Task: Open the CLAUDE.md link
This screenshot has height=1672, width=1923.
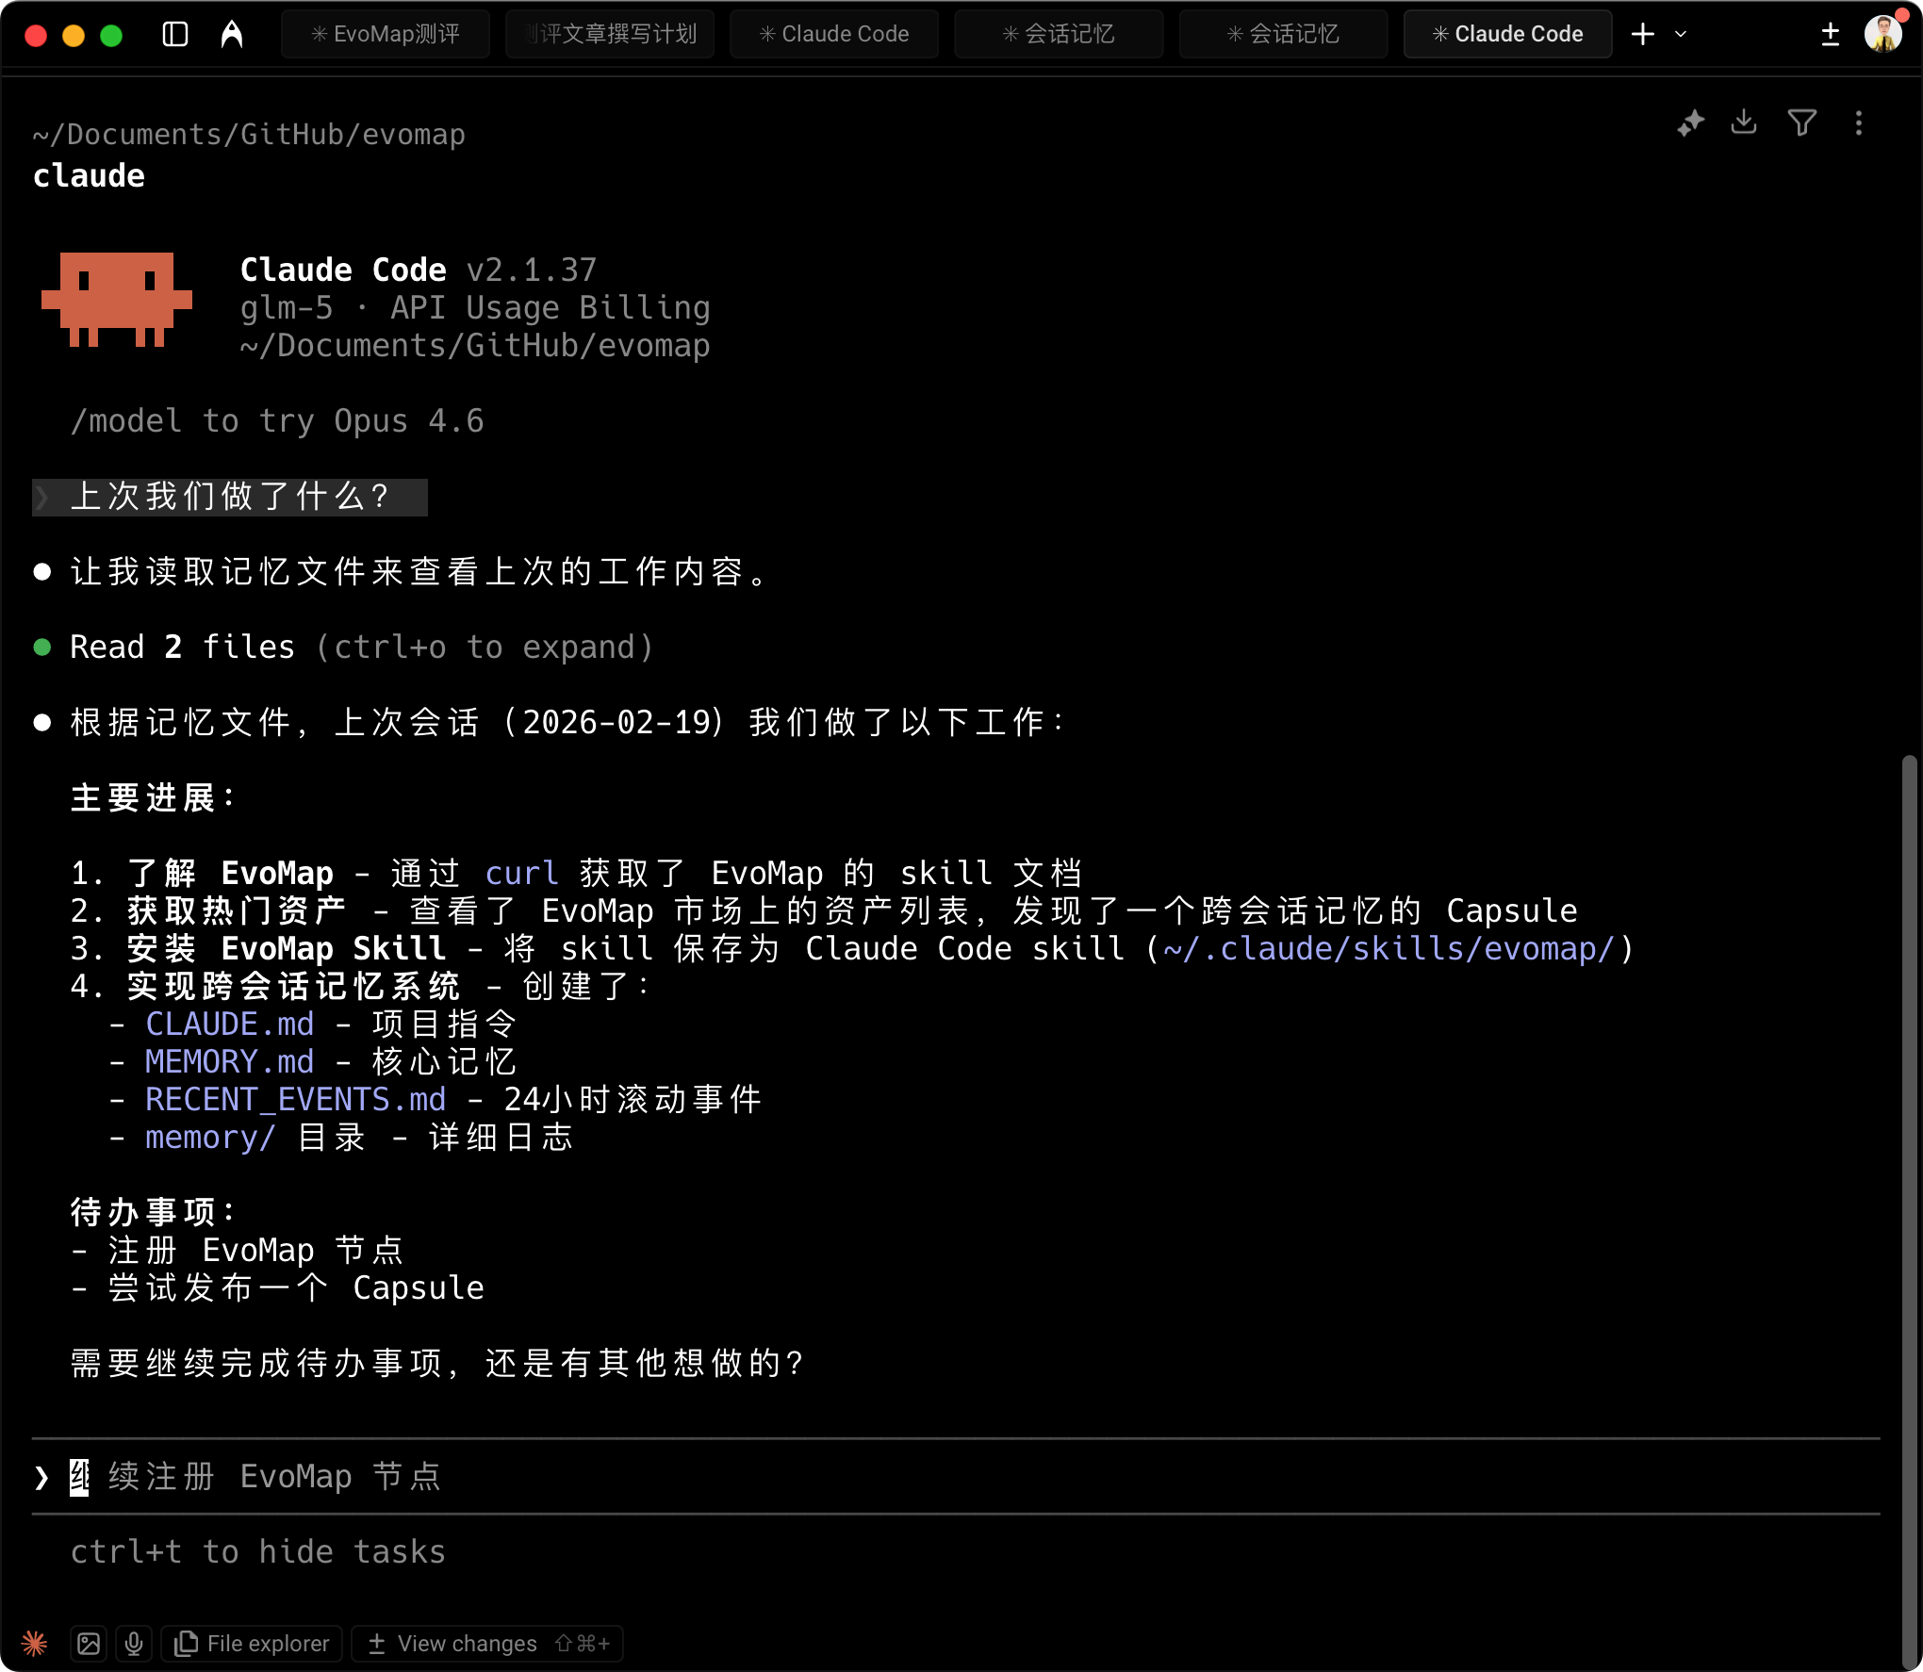Action: coord(229,1024)
